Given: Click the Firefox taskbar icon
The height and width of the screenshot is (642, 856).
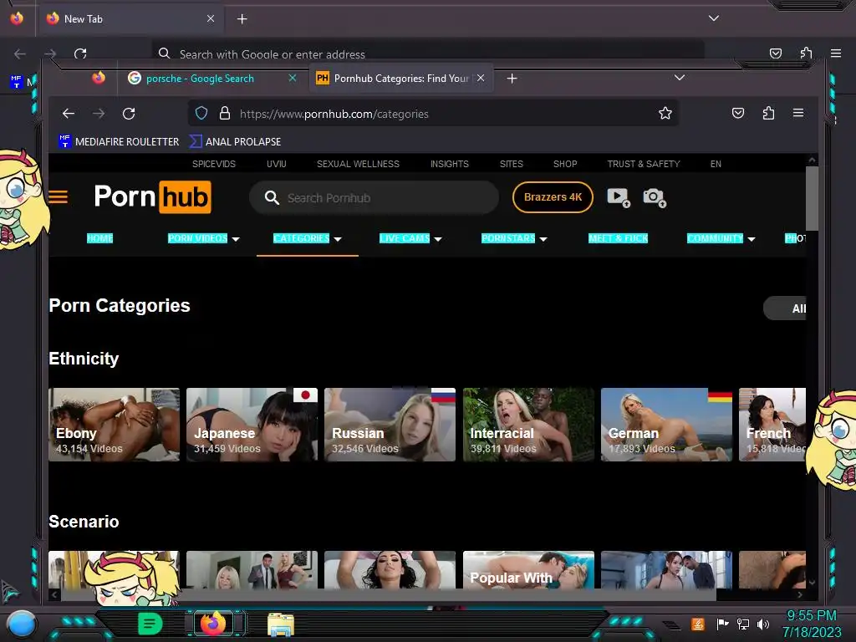Looking at the screenshot, I should click(x=213, y=624).
